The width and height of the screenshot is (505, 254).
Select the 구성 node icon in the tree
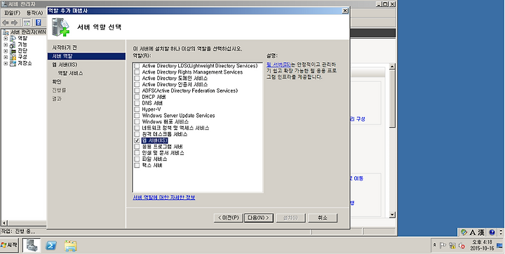(13, 57)
